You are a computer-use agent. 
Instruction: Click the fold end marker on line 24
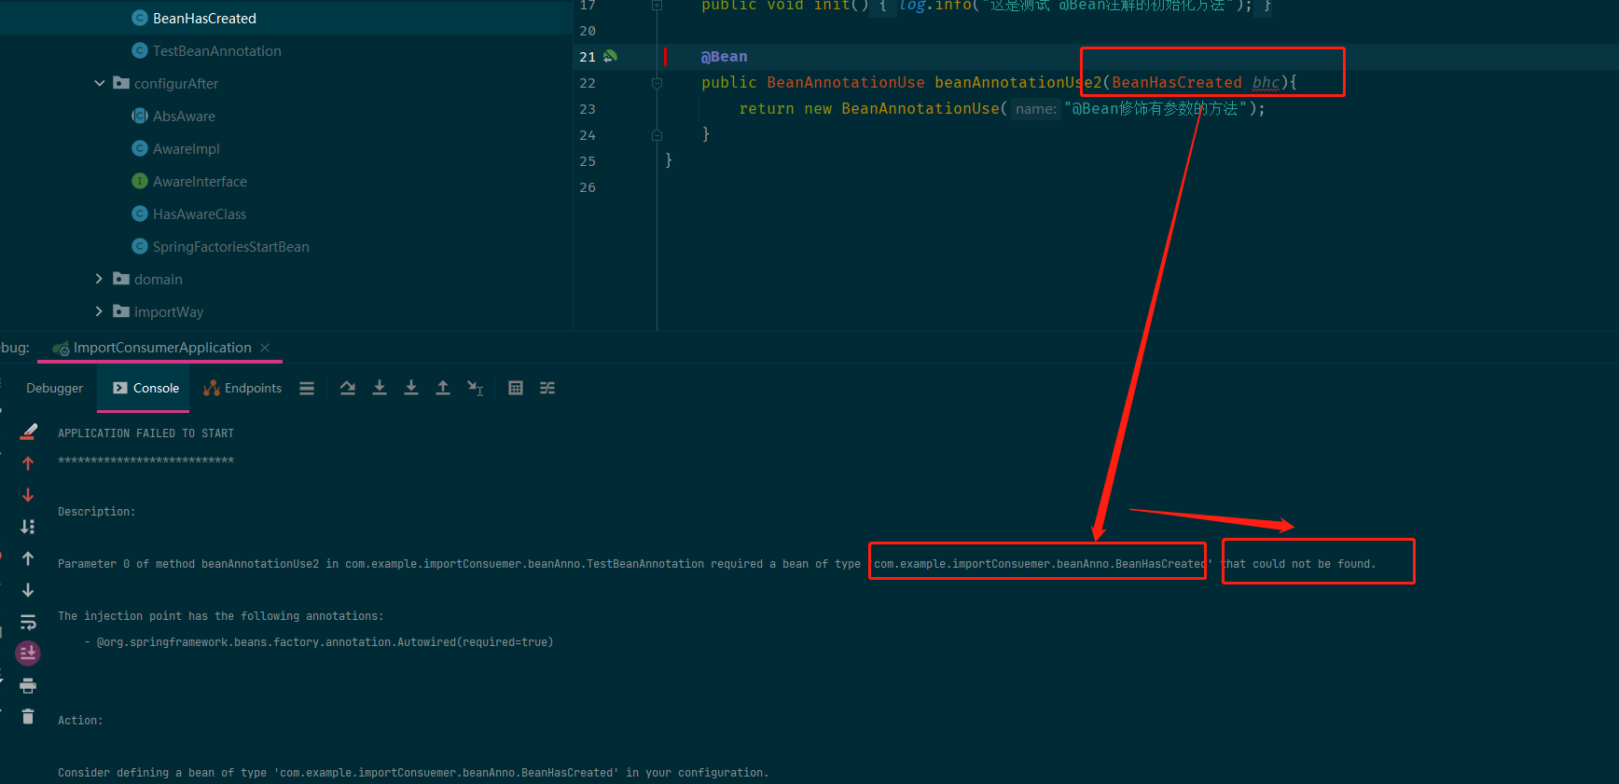click(x=657, y=135)
